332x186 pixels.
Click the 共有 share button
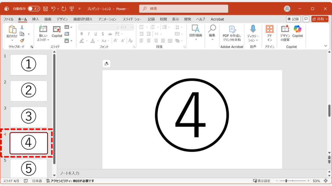320,19
